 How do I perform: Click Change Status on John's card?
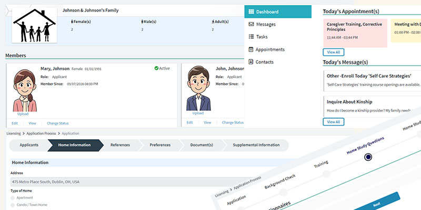pyautogui.click(x=233, y=122)
